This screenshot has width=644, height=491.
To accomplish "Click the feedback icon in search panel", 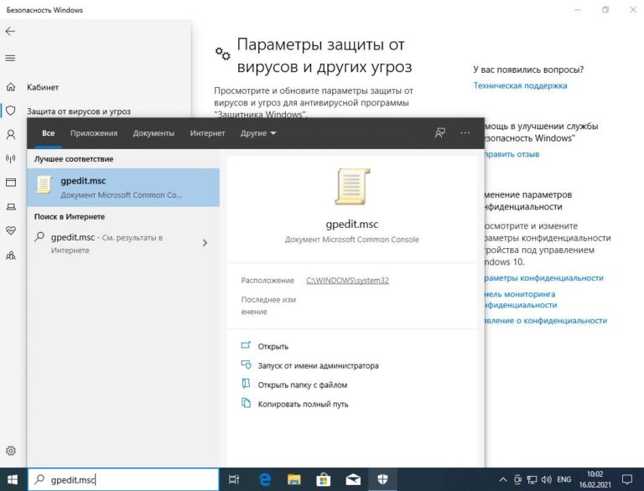I will [x=440, y=133].
